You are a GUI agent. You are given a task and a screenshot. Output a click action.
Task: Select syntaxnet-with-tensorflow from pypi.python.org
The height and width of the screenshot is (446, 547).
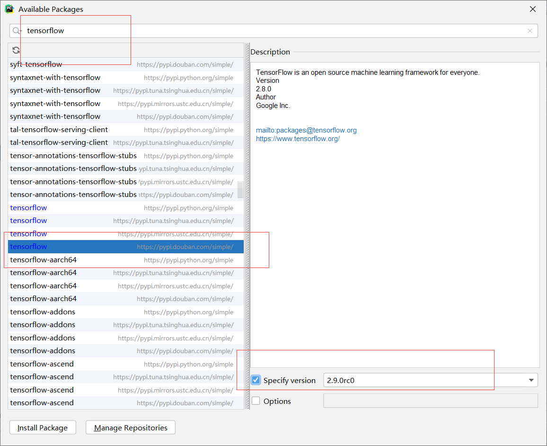click(x=125, y=78)
